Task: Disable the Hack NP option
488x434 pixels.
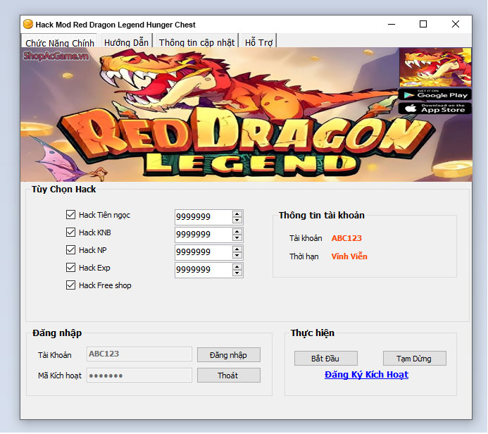Action: pyautogui.click(x=70, y=250)
